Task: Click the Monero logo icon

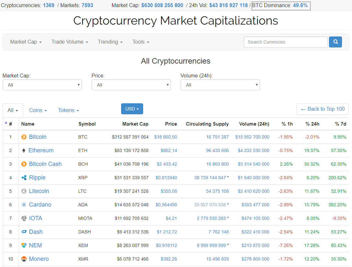Action: 24,259
